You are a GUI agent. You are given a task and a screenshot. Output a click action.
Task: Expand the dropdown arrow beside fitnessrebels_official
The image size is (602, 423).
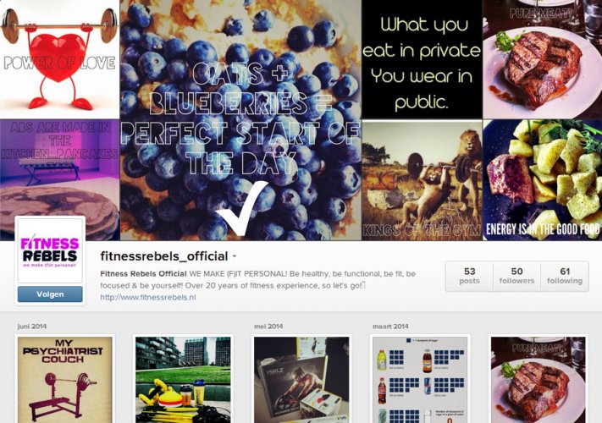click(x=235, y=256)
